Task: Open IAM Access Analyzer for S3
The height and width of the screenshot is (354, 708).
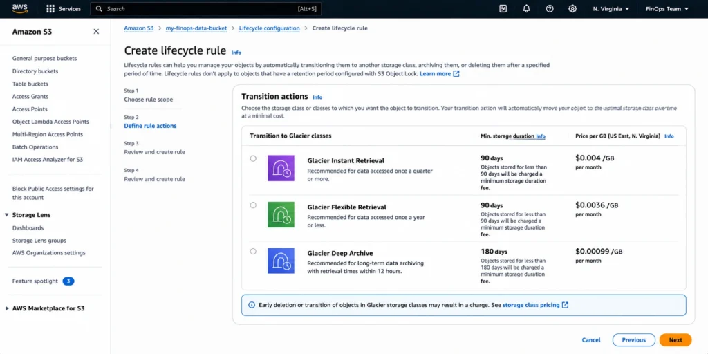Action: pos(48,160)
